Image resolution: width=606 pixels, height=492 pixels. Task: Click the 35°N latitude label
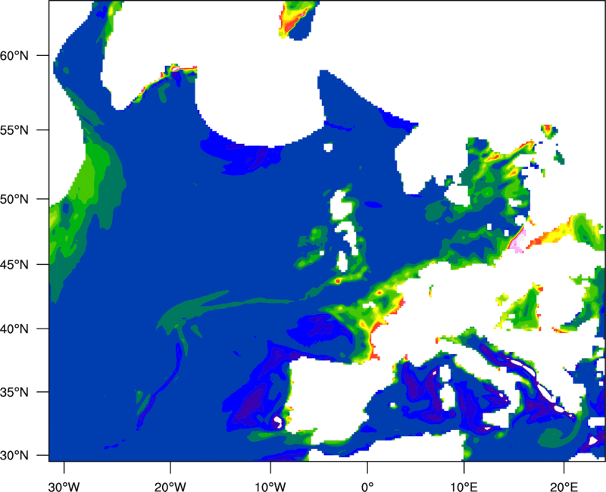click(x=14, y=392)
